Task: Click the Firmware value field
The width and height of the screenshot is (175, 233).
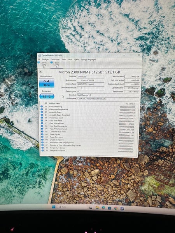Action: click(x=90, y=77)
